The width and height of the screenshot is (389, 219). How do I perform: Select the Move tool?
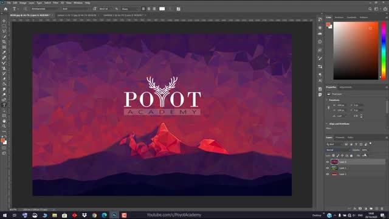(x=4, y=21)
